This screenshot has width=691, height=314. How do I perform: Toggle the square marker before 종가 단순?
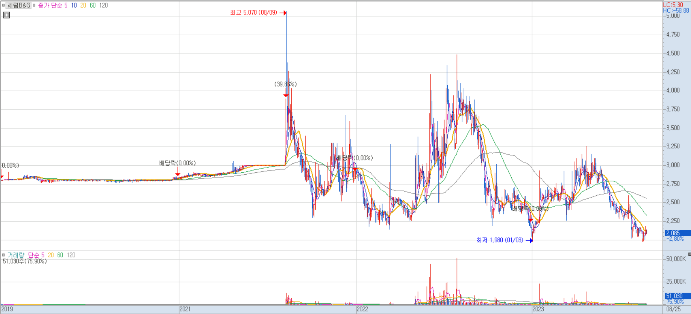click(34, 5)
